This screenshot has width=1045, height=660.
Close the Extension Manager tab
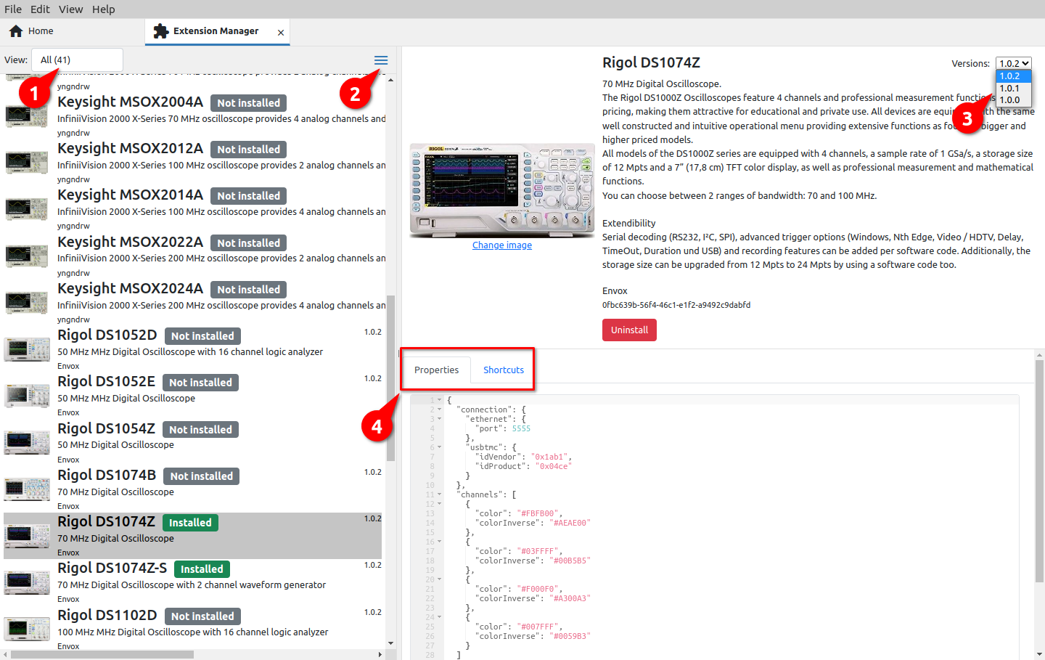281,33
